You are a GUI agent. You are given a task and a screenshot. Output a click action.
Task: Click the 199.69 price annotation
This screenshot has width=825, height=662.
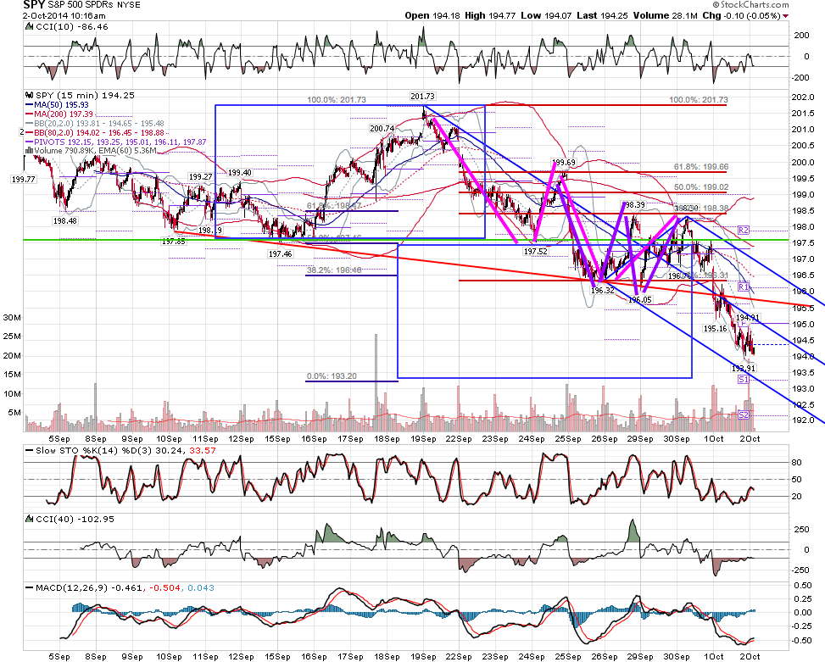(563, 162)
